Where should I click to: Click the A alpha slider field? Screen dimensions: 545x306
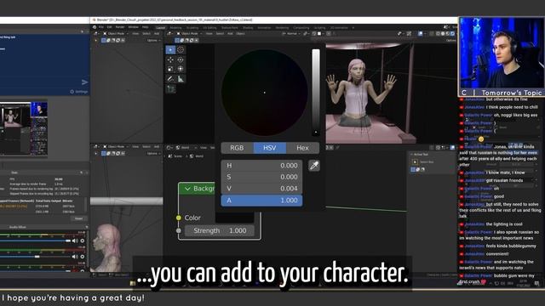pos(261,201)
